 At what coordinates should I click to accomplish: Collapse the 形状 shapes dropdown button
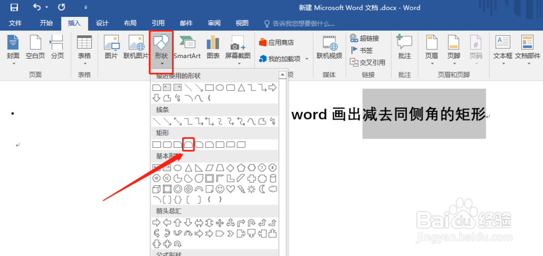point(161,51)
